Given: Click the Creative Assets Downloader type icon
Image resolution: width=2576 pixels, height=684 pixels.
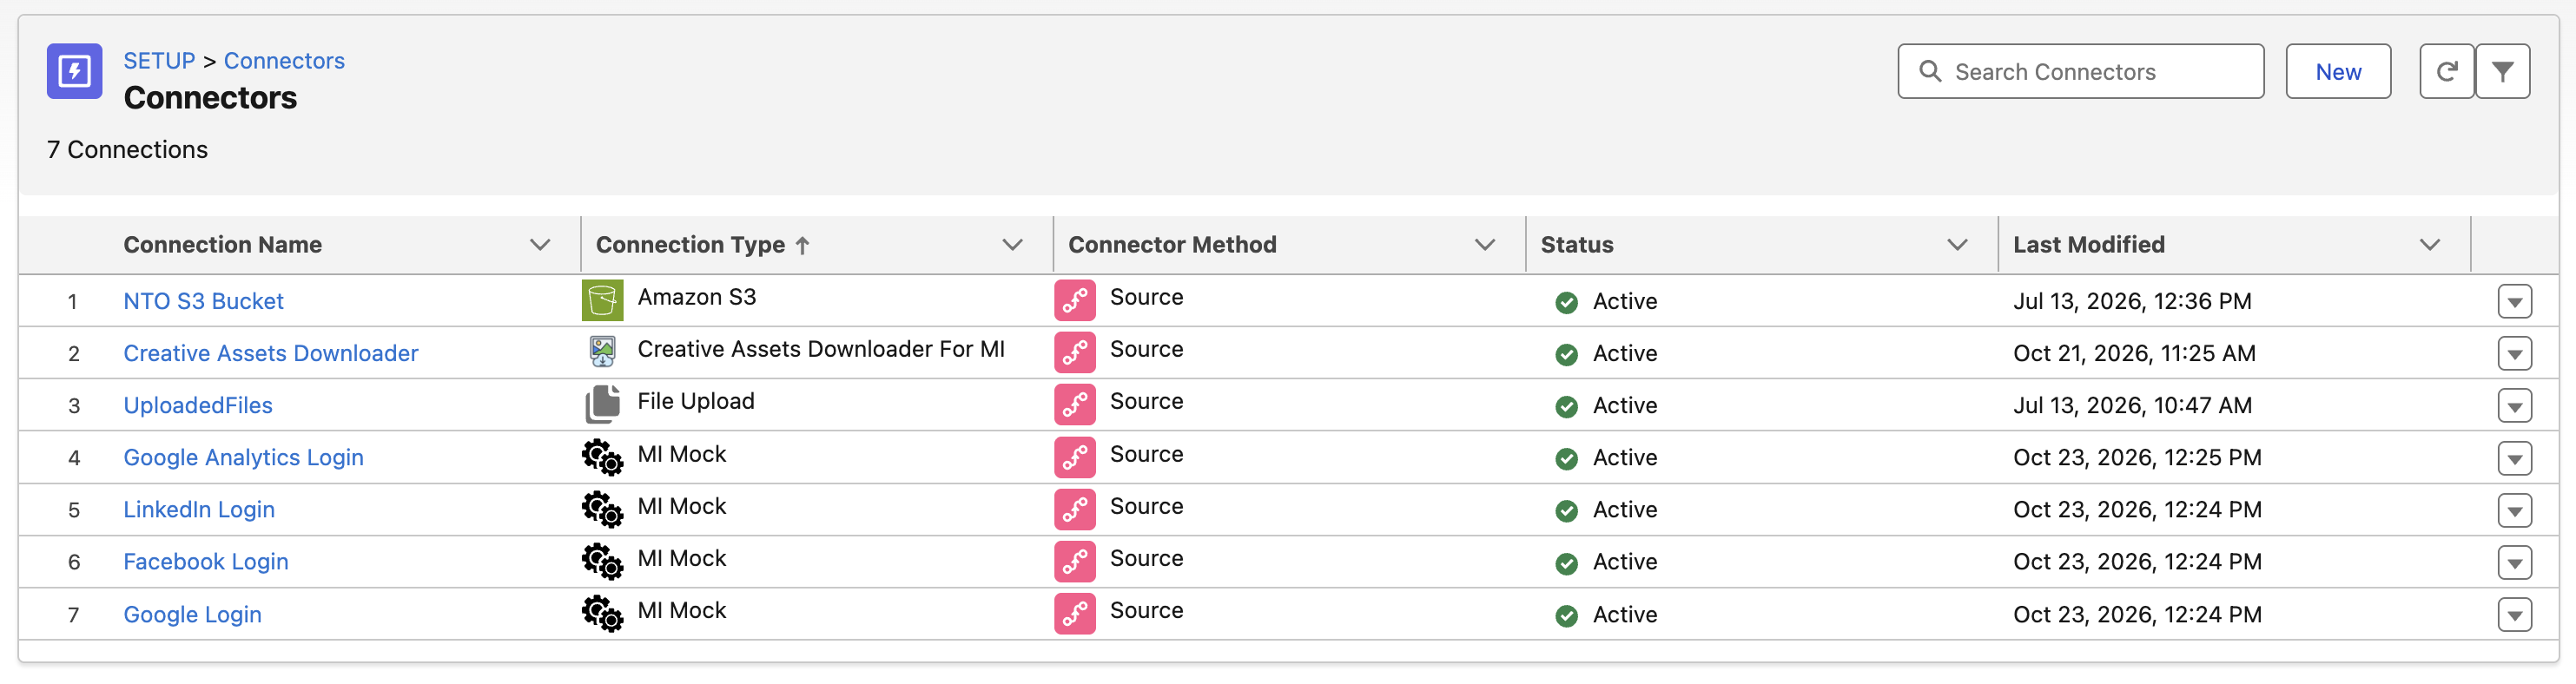Looking at the screenshot, I should click(x=602, y=352).
